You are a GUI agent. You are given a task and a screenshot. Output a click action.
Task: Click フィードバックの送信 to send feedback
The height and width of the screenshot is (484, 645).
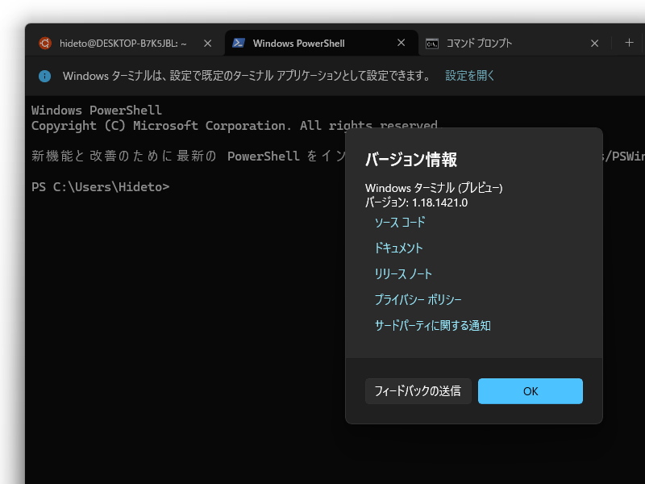(x=418, y=390)
